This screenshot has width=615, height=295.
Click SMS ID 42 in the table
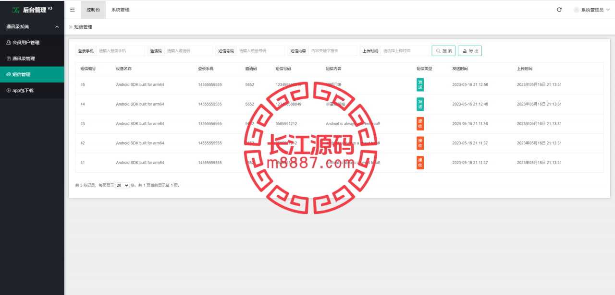[x=83, y=143]
